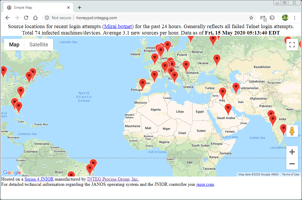The height and width of the screenshot is (200, 302).
Task: Open the map's Terms of Use
Action: 290,174
